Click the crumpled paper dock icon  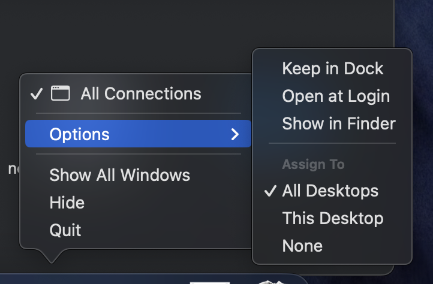coord(270,282)
